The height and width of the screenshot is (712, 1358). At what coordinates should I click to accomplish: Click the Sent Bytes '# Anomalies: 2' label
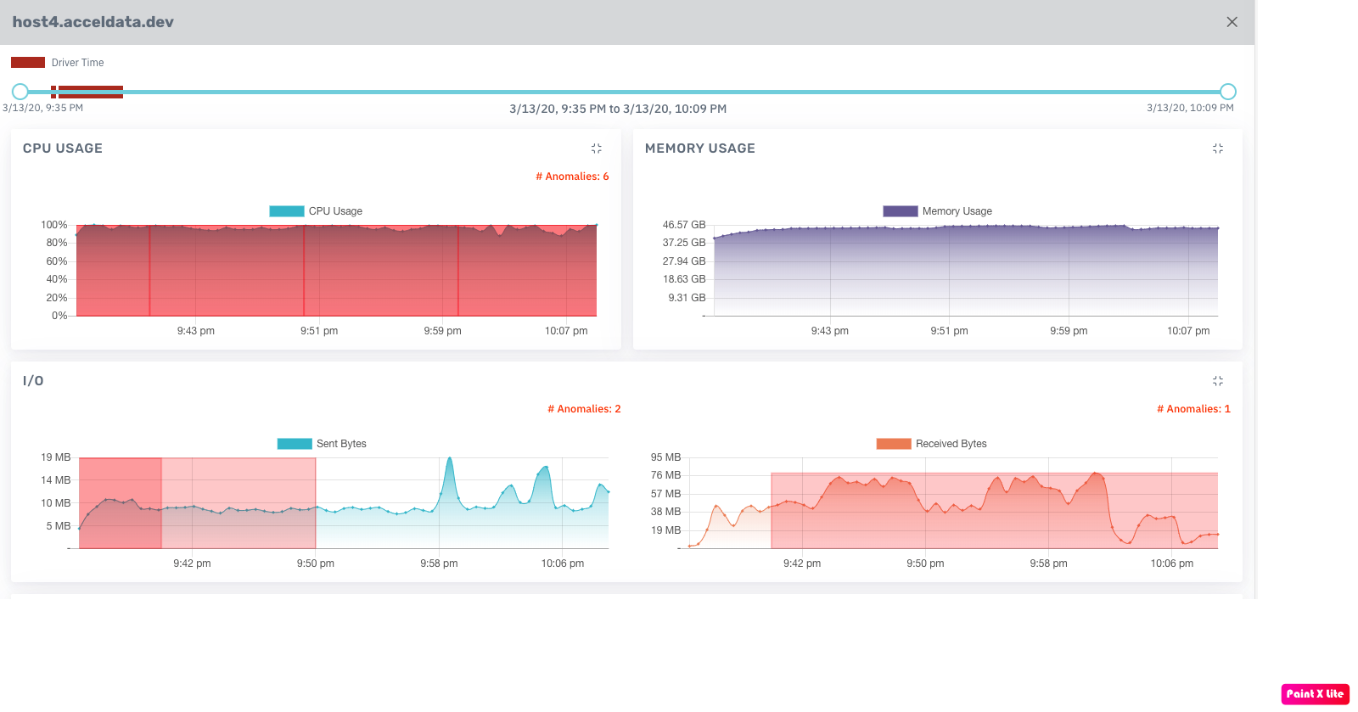click(584, 409)
